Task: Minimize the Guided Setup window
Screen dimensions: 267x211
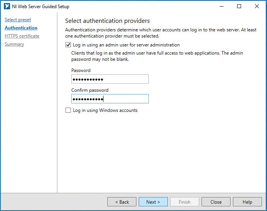Action: 221,7
